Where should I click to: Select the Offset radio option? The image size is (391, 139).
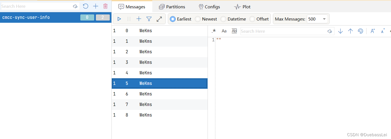pyautogui.click(x=259, y=19)
